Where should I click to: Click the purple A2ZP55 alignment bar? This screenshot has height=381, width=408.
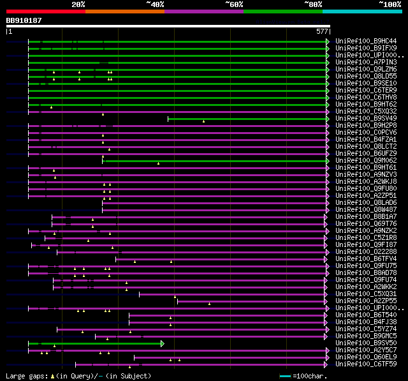pos(251,302)
